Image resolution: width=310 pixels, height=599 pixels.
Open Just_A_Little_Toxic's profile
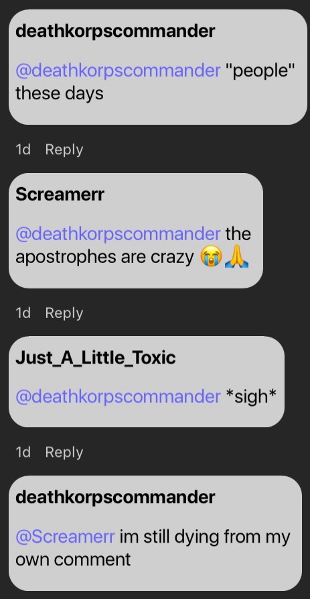pyautogui.click(x=96, y=358)
